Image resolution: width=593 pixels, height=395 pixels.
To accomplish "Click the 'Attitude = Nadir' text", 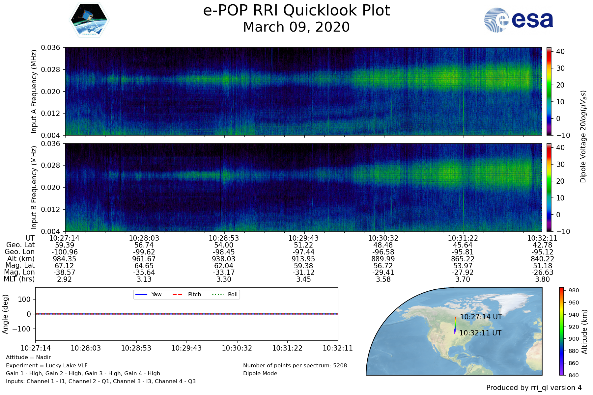I will 28,357.
